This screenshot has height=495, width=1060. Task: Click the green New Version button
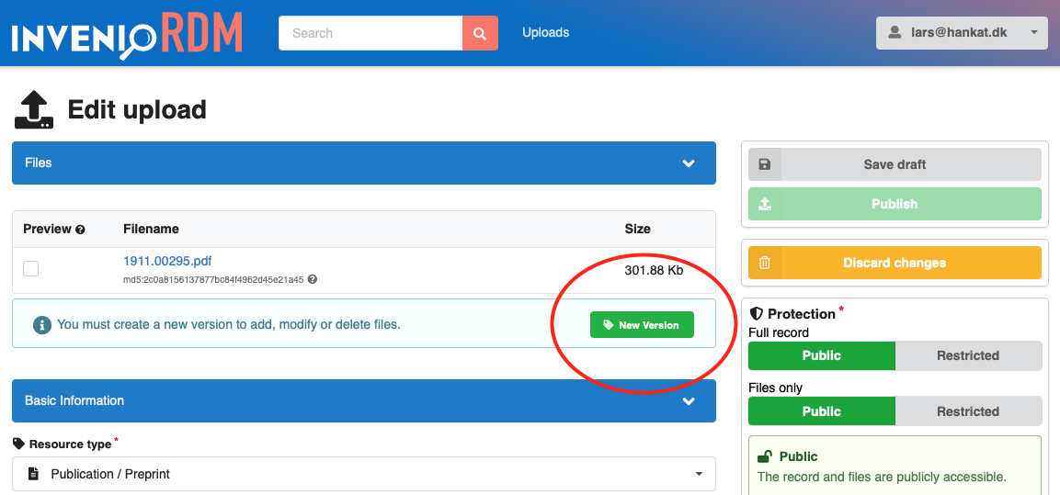(642, 325)
